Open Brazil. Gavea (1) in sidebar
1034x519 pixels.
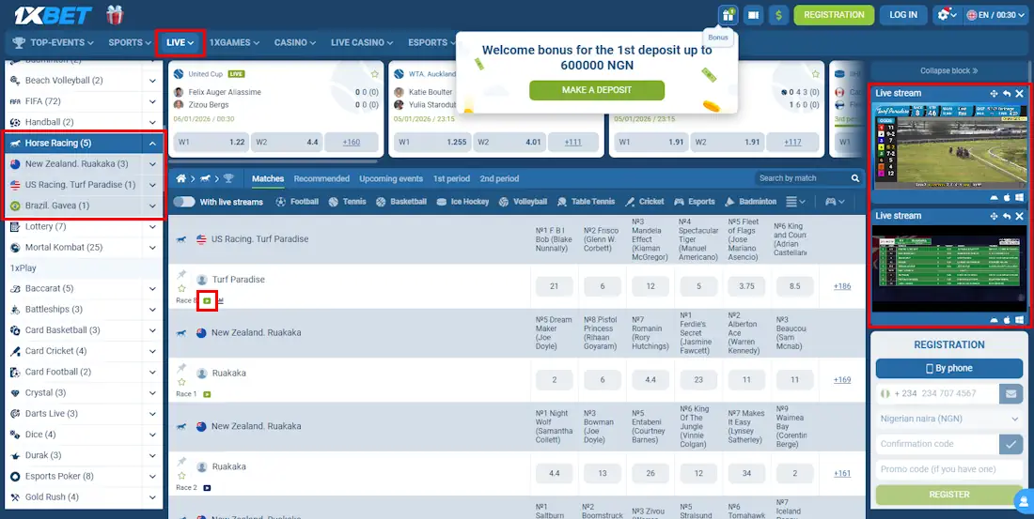[83, 206]
